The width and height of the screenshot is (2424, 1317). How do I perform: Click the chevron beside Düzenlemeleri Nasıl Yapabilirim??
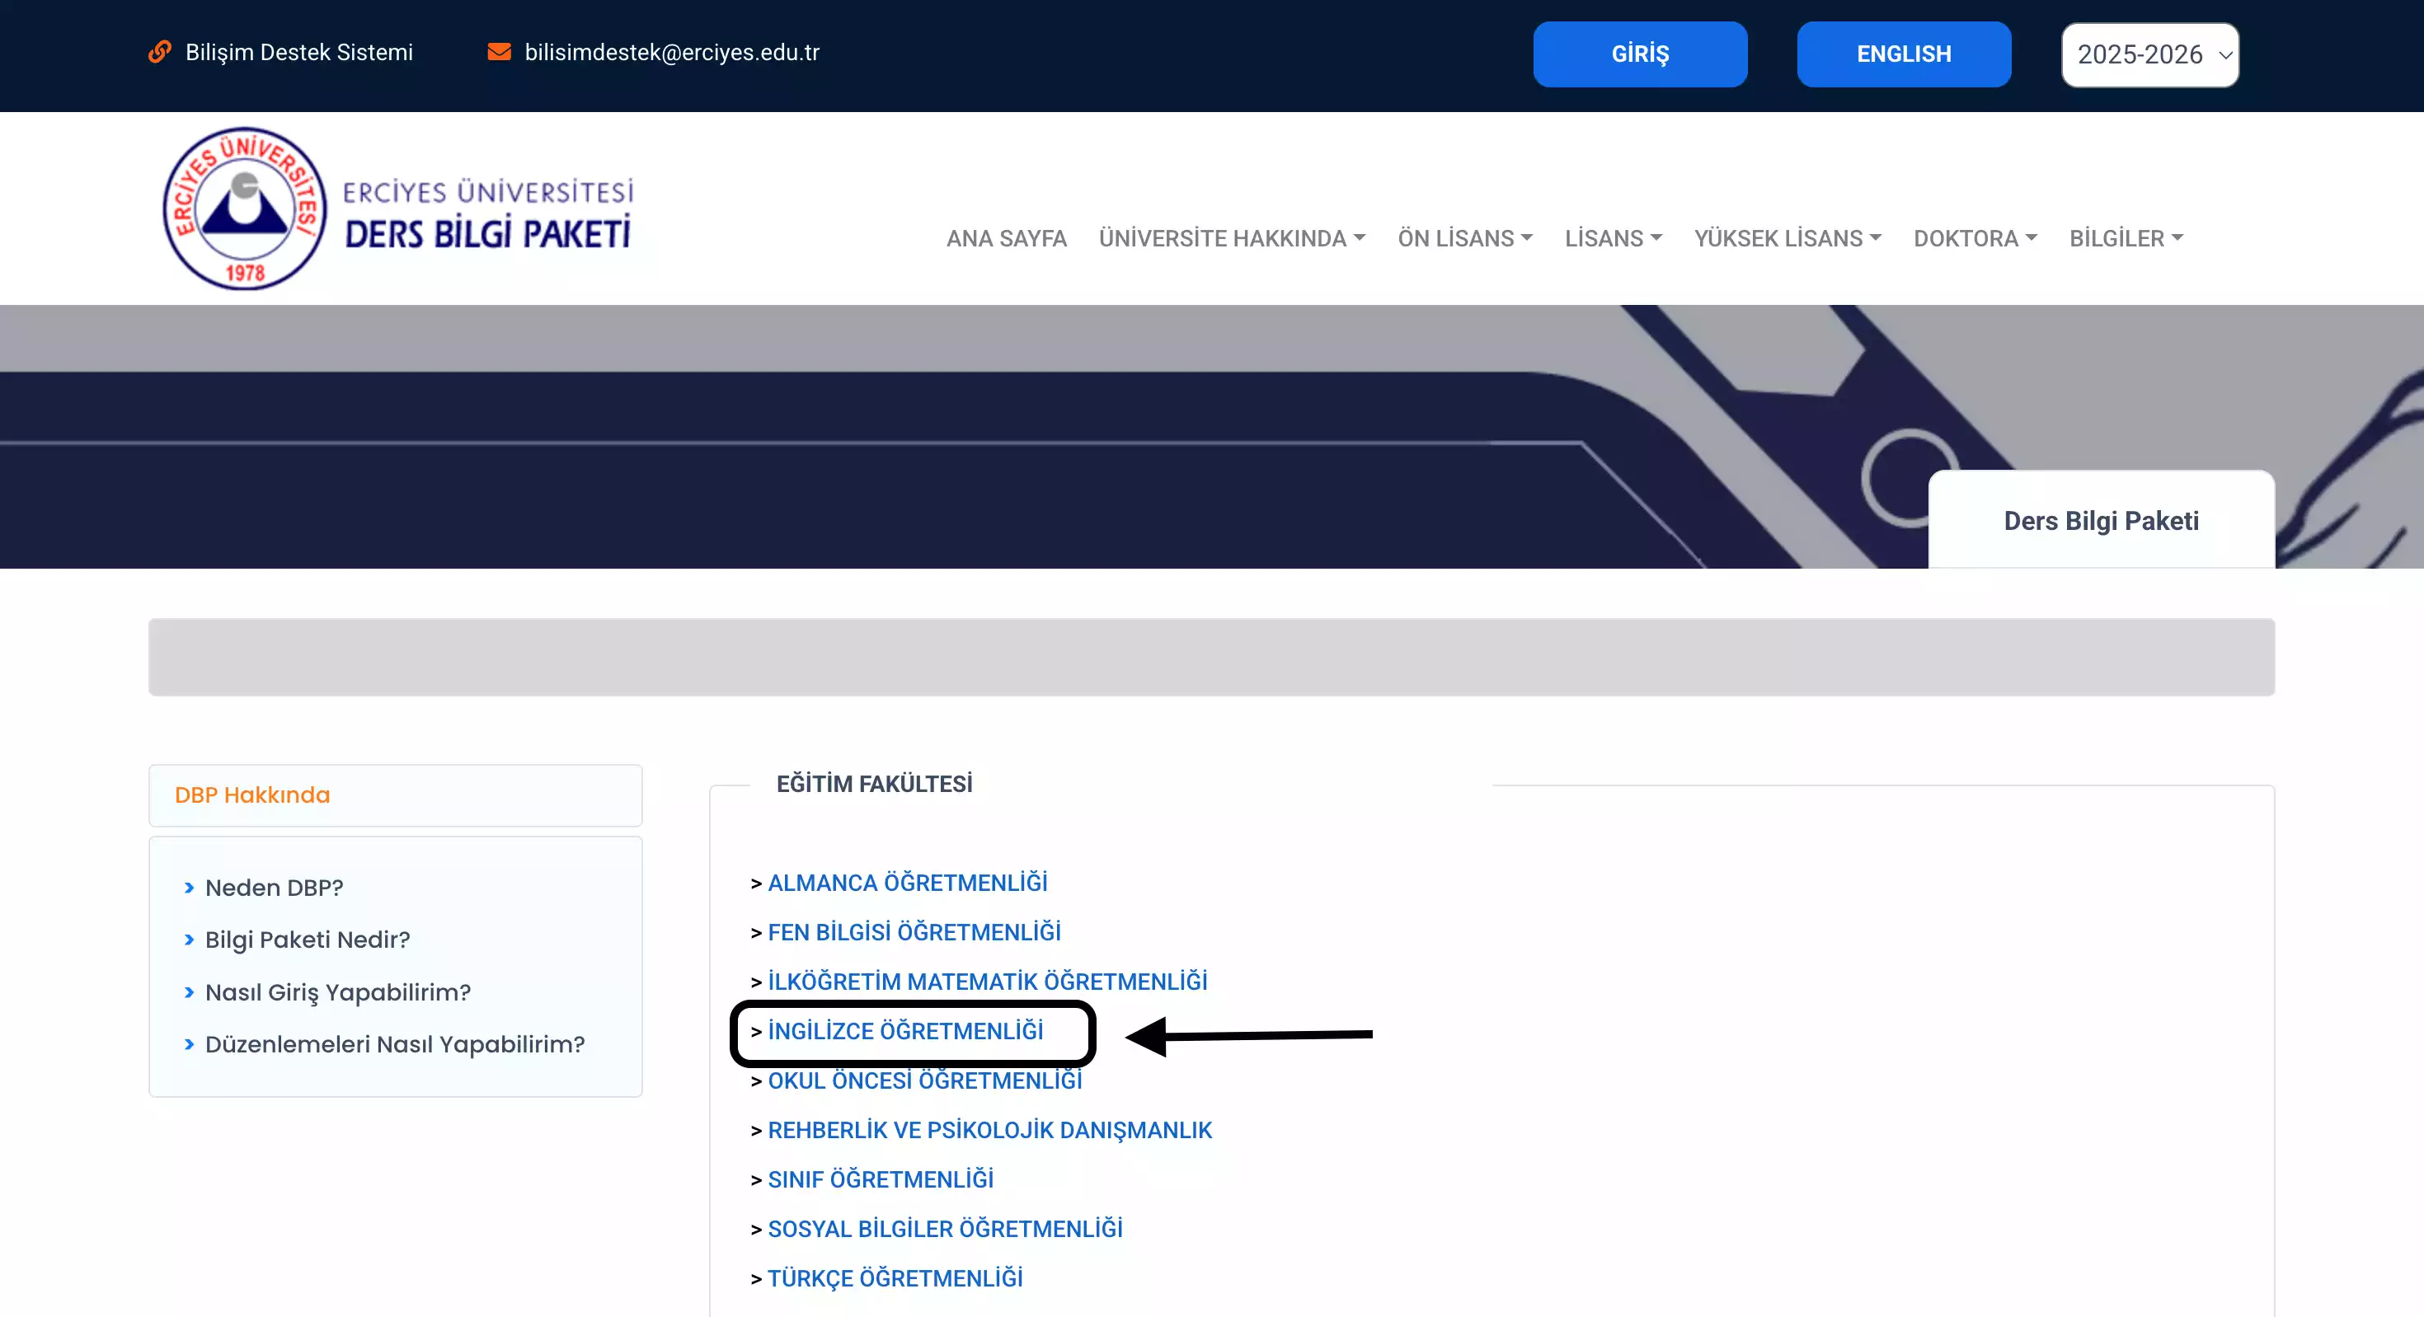189,1044
